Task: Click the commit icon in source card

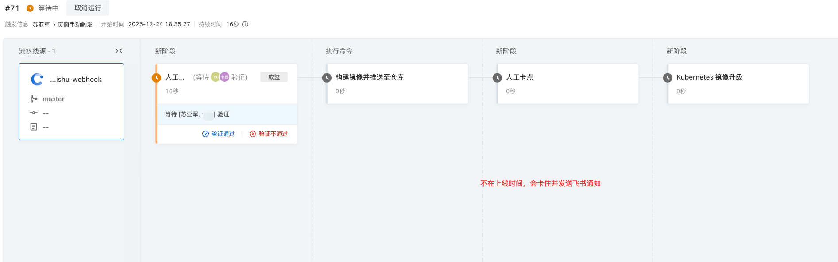Action: click(34, 113)
